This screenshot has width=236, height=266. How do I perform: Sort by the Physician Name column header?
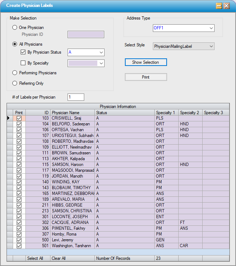(x=72, y=113)
